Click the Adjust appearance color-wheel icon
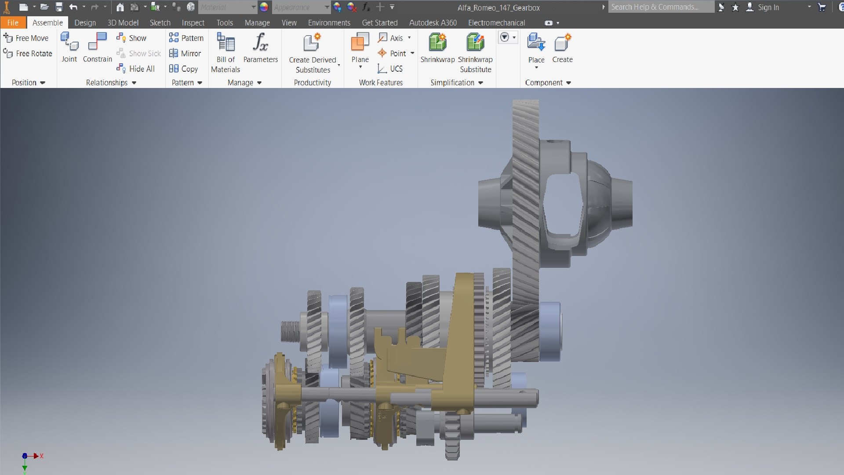The width and height of the screenshot is (844, 475). 337,7
